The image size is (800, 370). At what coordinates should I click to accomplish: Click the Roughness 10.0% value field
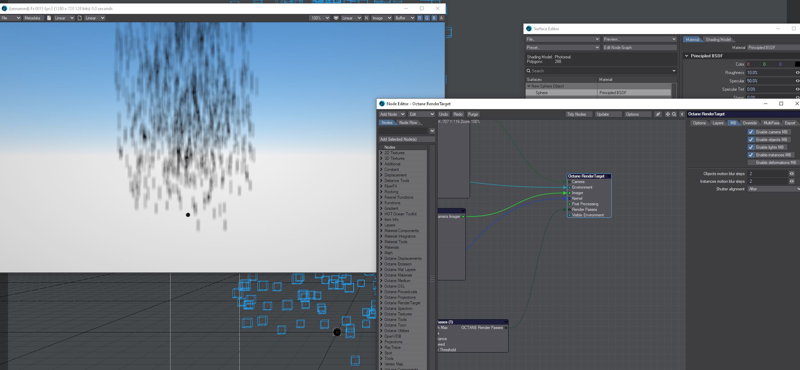(x=770, y=73)
